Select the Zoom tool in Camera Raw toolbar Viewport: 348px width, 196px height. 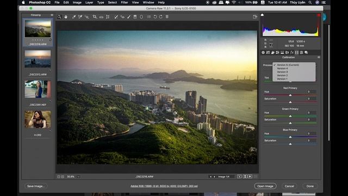[59, 17]
